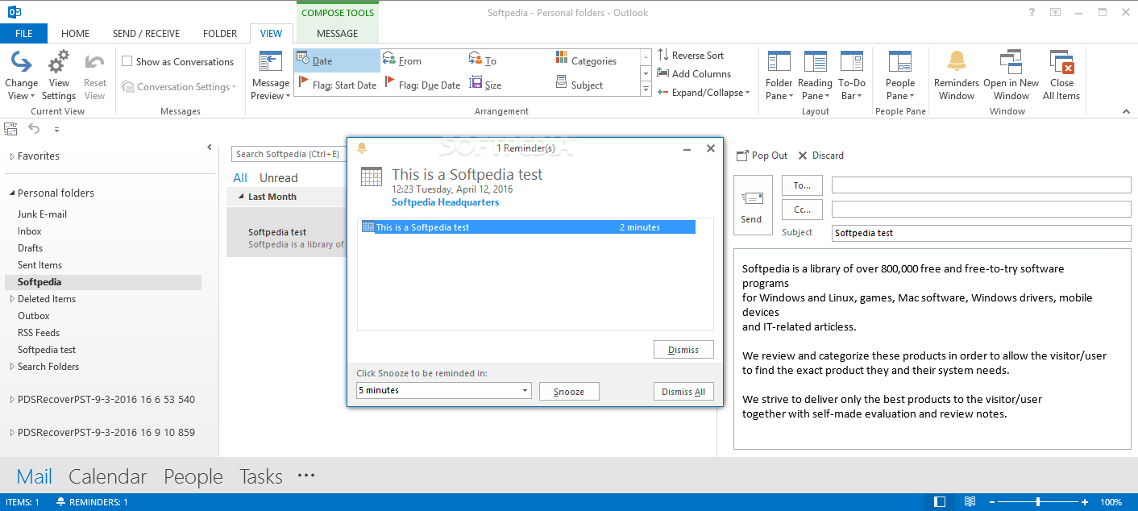Viewport: 1138px width, 511px height.
Task: Arrange messages by Categories
Action: pyautogui.click(x=586, y=61)
